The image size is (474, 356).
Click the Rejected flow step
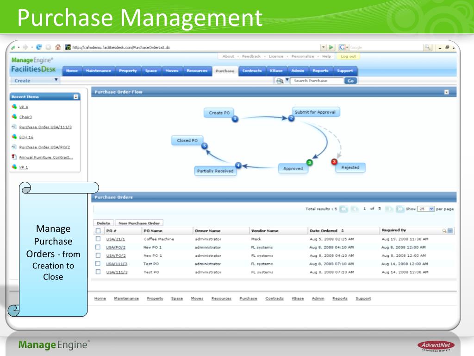click(x=350, y=167)
